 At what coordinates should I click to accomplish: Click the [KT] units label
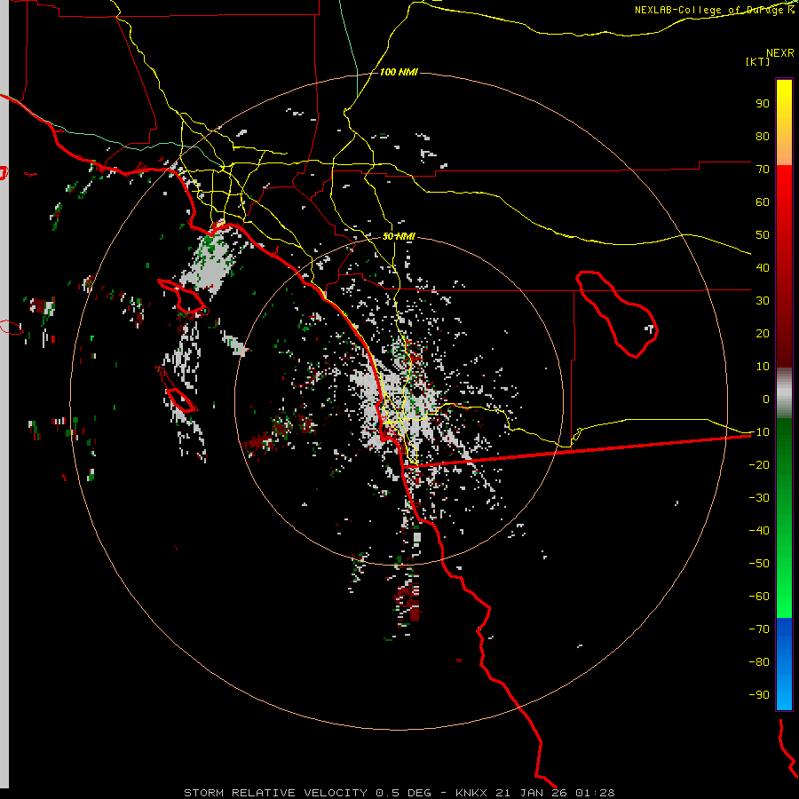758,61
